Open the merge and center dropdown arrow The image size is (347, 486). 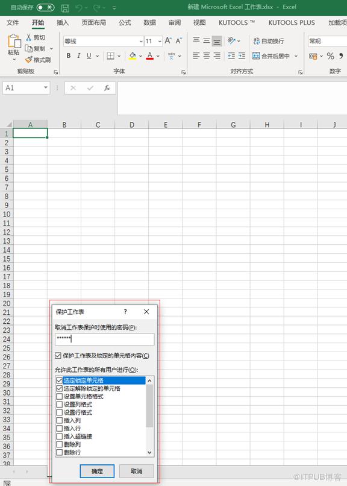(x=296, y=56)
